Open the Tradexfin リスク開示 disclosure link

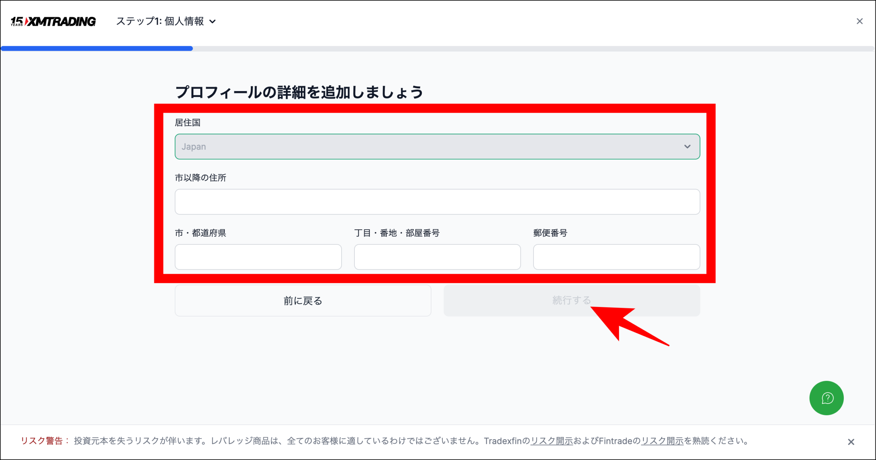click(552, 441)
